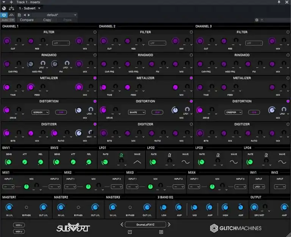Viewport: 291px width, 237px height.
Task: Enable Channel 1 Filter module
Action: (x=95, y=32)
